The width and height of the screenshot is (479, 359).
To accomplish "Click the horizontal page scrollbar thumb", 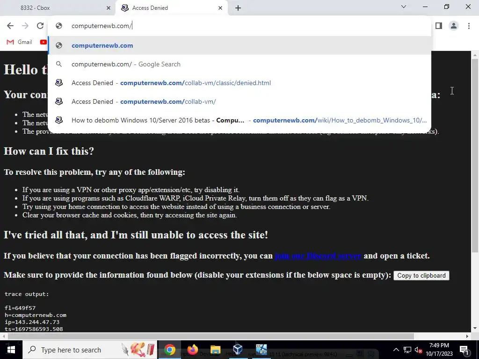I will pyautogui.click(x=211, y=337).
